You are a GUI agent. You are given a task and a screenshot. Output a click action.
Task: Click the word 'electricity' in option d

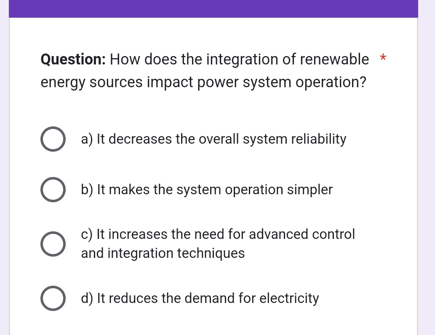click(x=289, y=299)
